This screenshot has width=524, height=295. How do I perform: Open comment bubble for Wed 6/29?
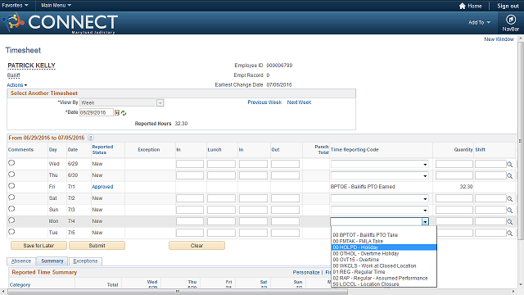click(x=11, y=163)
